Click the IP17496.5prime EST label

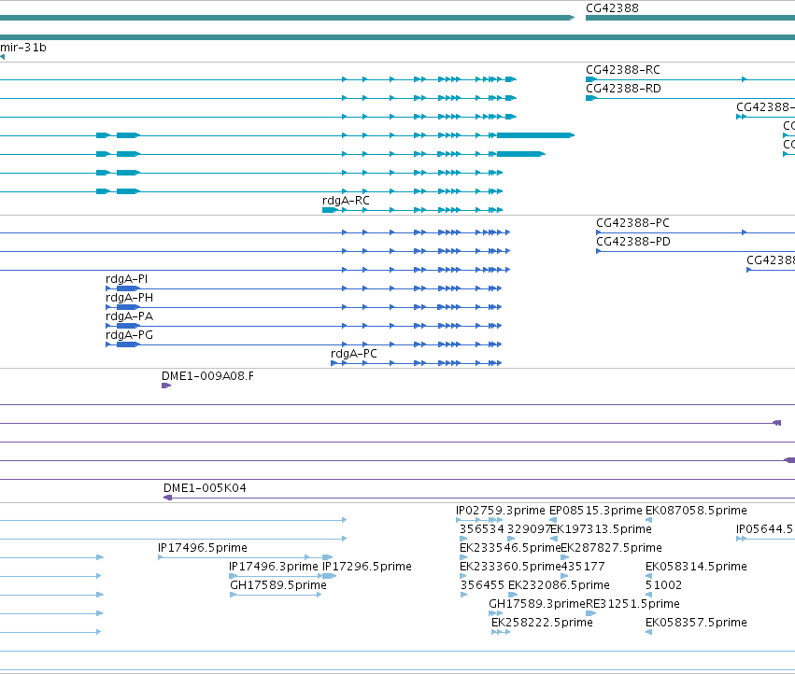(203, 548)
